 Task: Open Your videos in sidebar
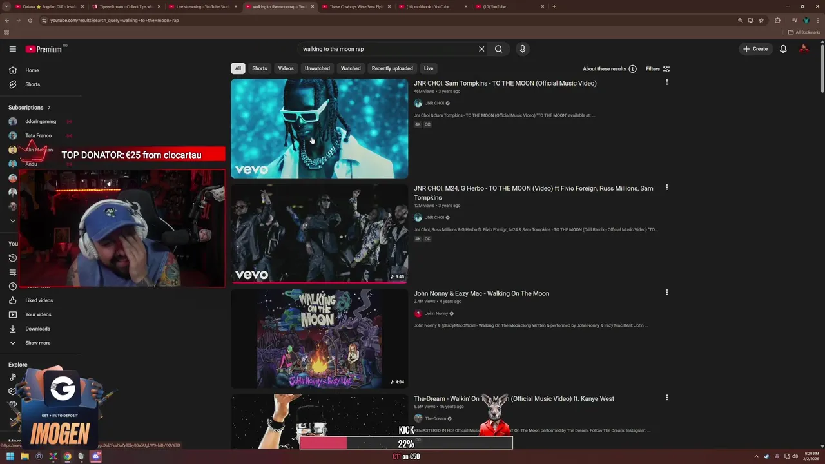38,314
